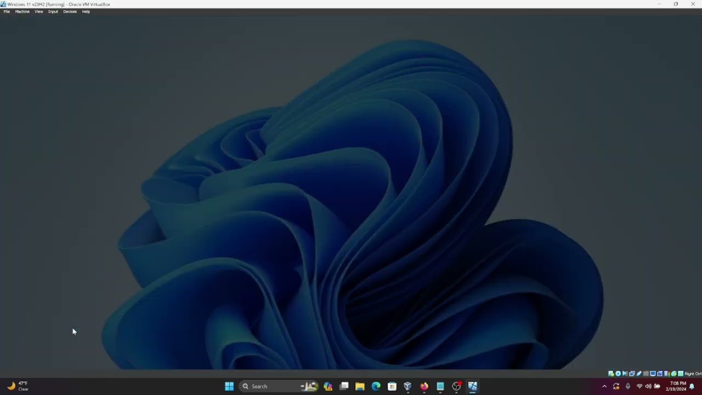This screenshot has height=395, width=702.
Task: Switch to OBS Studio on taskbar
Action: [x=456, y=386]
